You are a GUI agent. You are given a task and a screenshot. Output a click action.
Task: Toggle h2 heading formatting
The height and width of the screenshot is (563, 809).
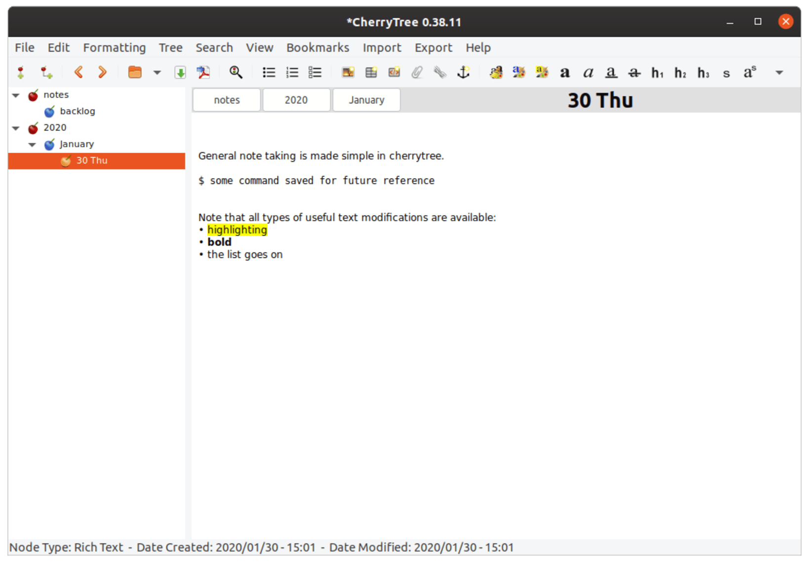[681, 73]
